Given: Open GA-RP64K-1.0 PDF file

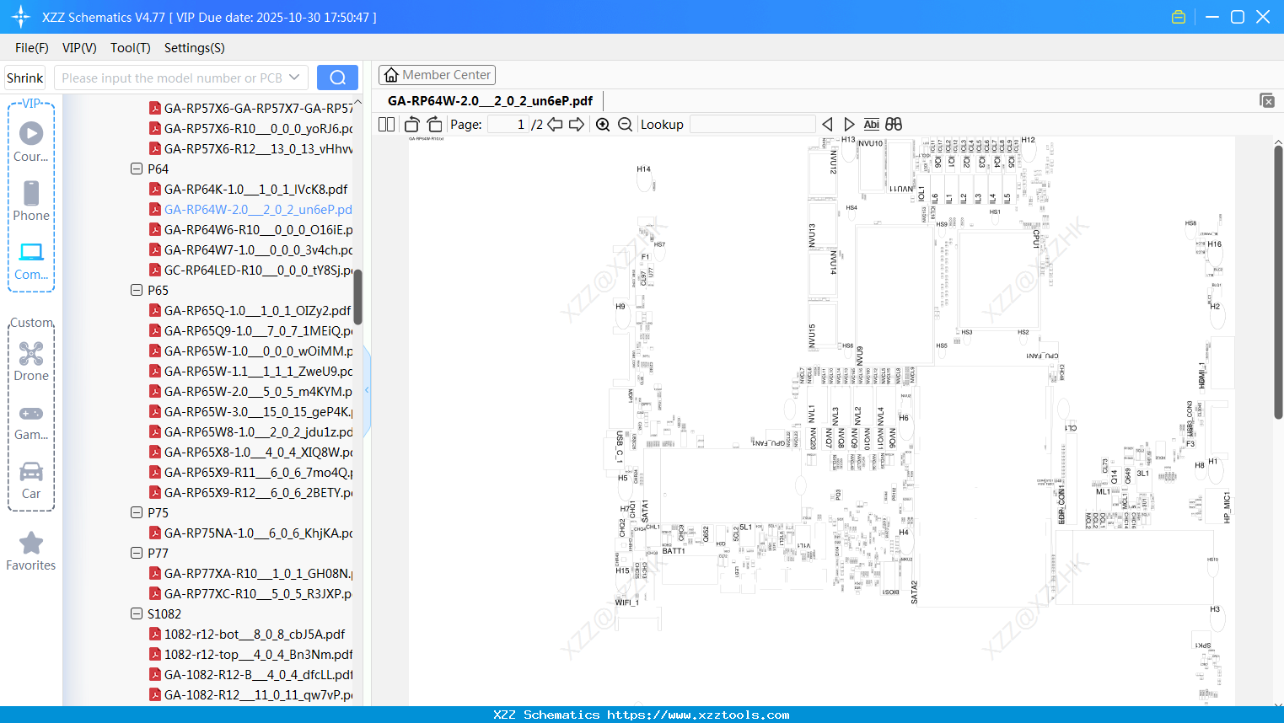Looking at the screenshot, I should click(248, 189).
